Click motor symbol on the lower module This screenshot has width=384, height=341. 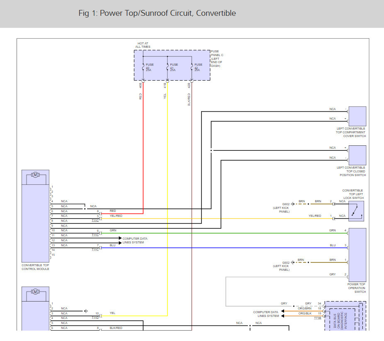click(35, 292)
